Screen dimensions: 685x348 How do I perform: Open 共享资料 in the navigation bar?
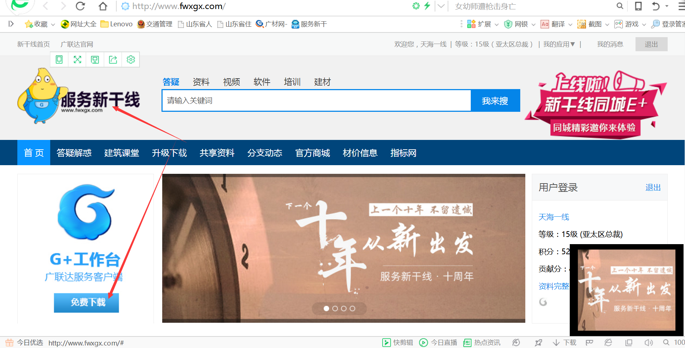217,153
